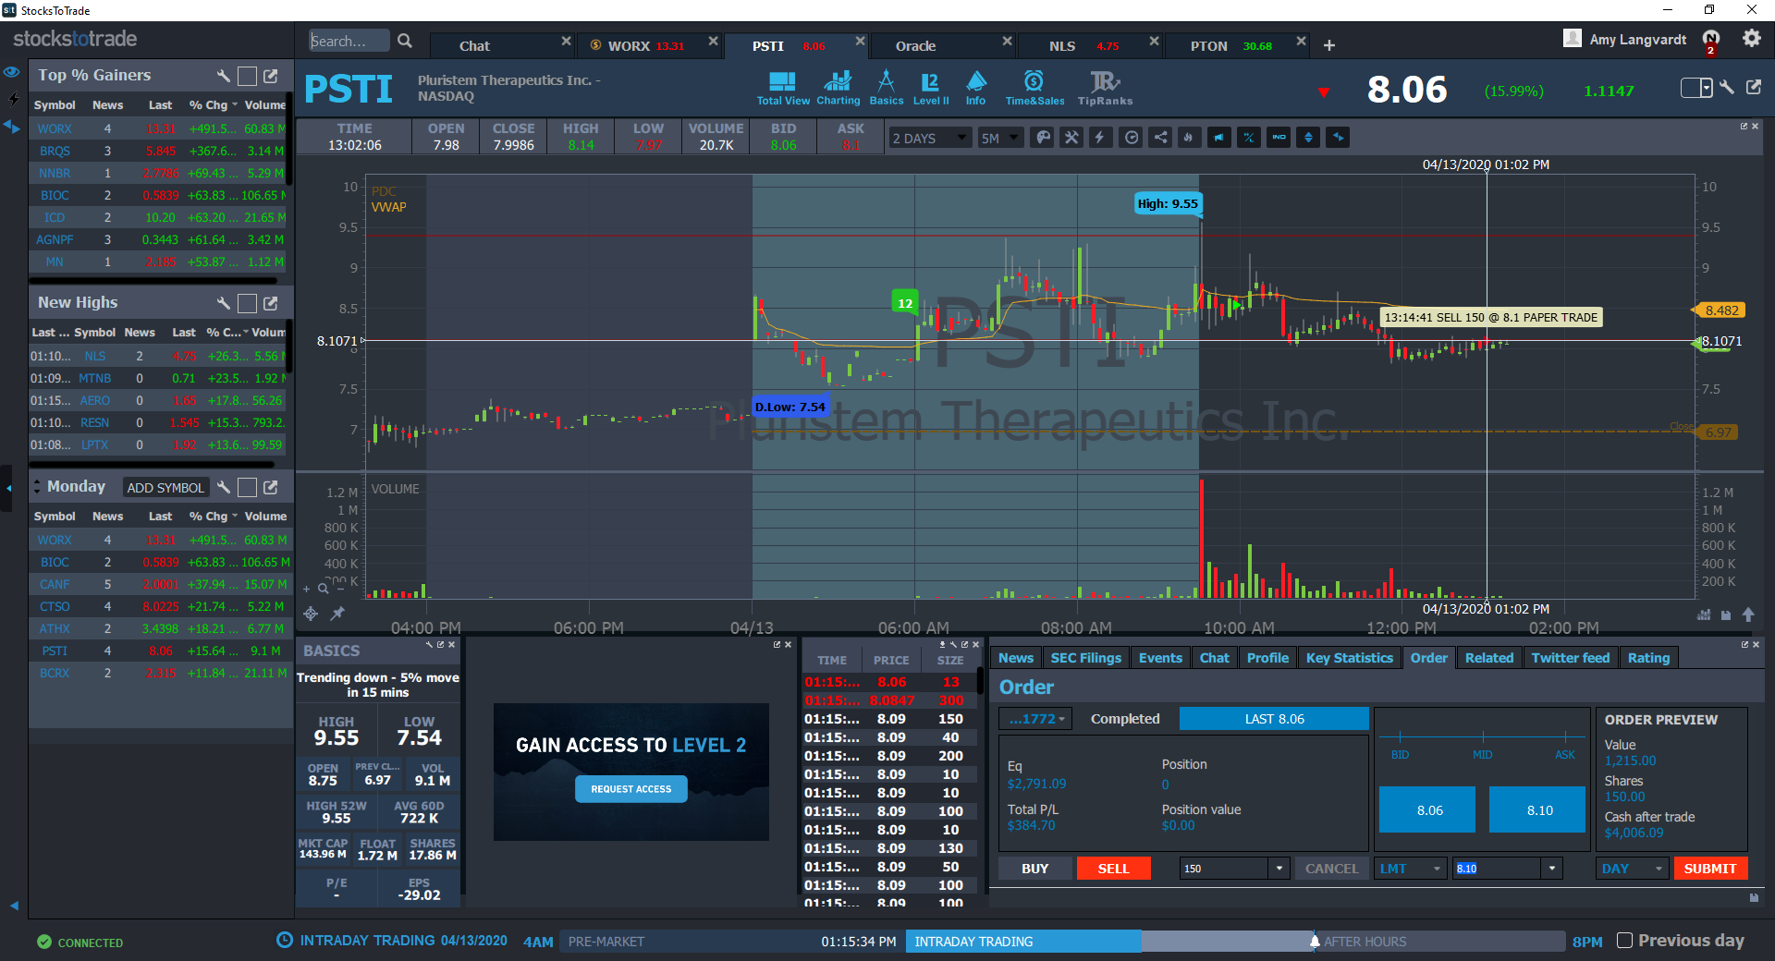Open chart tools wrench-and-screwdriver icon
The height and width of the screenshot is (961, 1775).
pos(1071,138)
